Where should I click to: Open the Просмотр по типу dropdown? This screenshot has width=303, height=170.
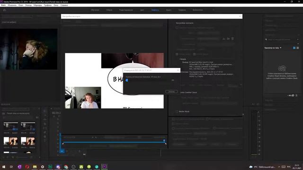pos(273,48)
